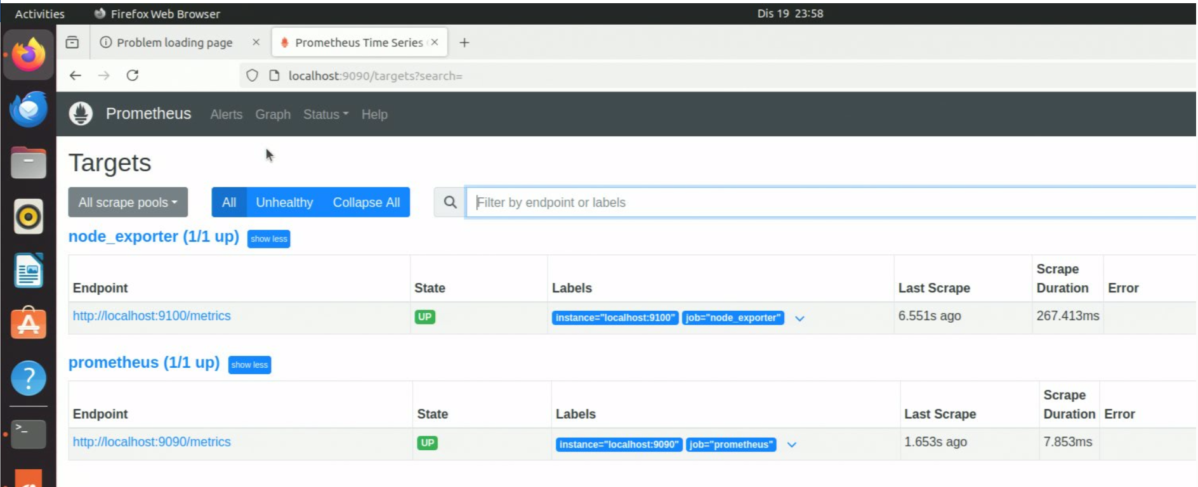The width and height of the screenshot is (1198, 487).
Task: Open the Status dropdown menu
Action: pyautogui.click(x=326, y=114)
